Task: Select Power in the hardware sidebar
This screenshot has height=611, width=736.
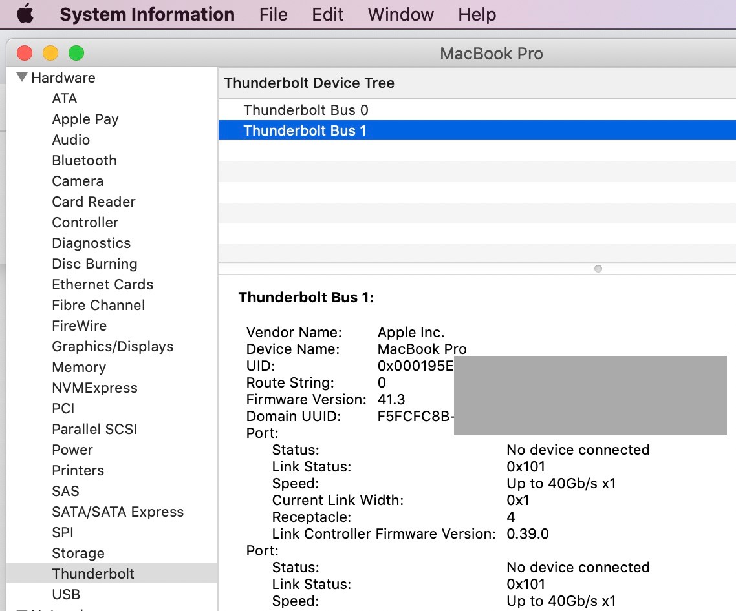Action: (72, 450)
